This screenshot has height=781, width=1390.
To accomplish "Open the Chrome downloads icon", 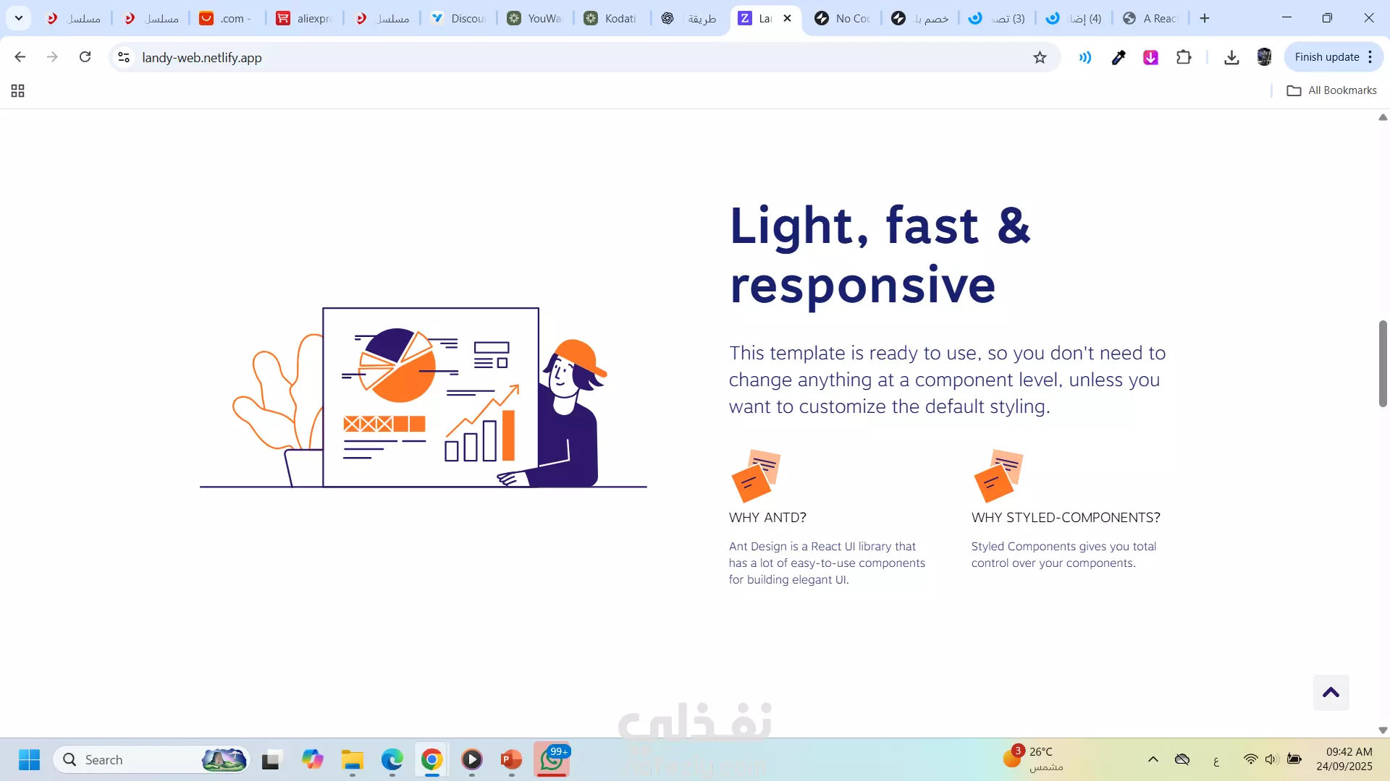I will pos(1231,58).
